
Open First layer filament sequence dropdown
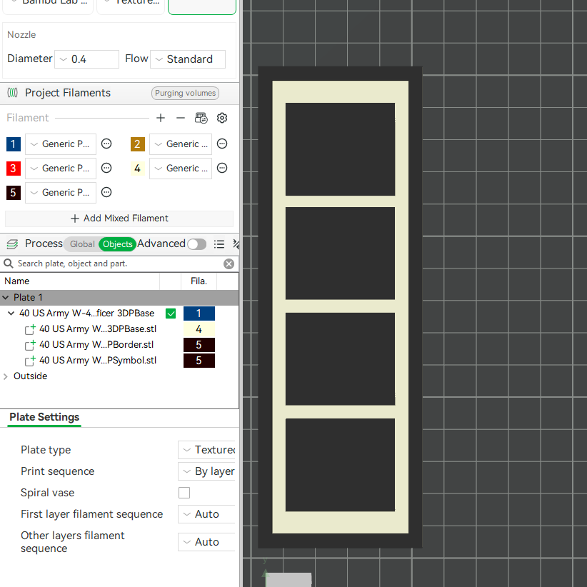[x=206, y=514]
